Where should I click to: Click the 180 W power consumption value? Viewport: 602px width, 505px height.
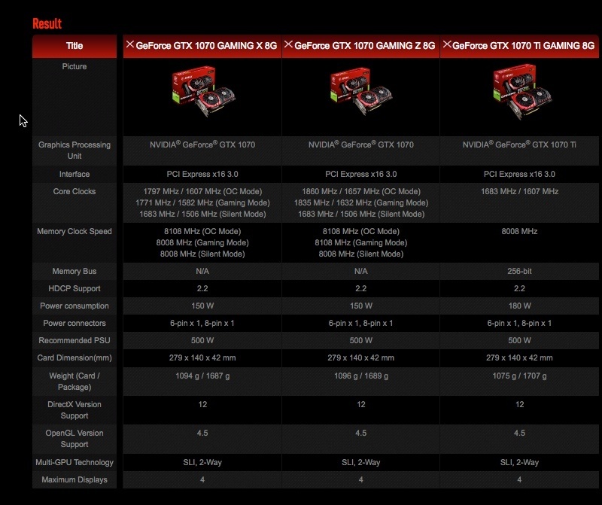tap(519, 306)
